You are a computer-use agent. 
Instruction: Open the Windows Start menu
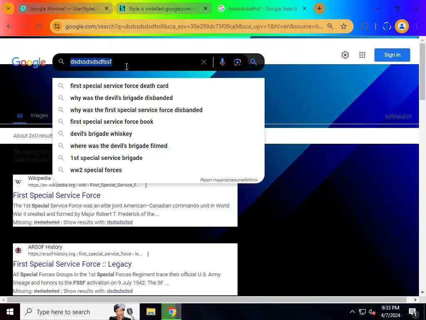coord(10,312)
